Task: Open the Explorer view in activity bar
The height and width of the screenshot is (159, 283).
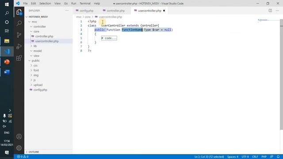Action: click(x=19, y=12)
